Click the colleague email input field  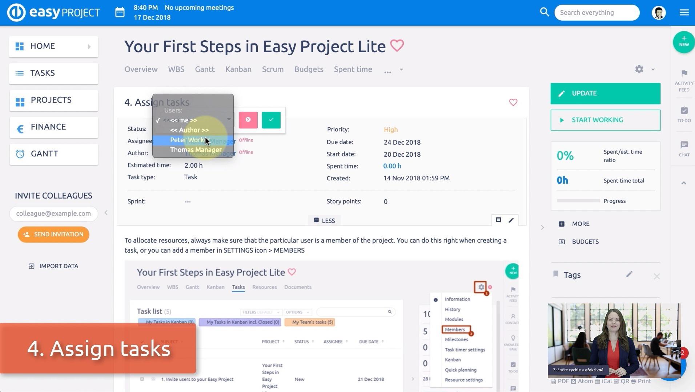(53, 213)
